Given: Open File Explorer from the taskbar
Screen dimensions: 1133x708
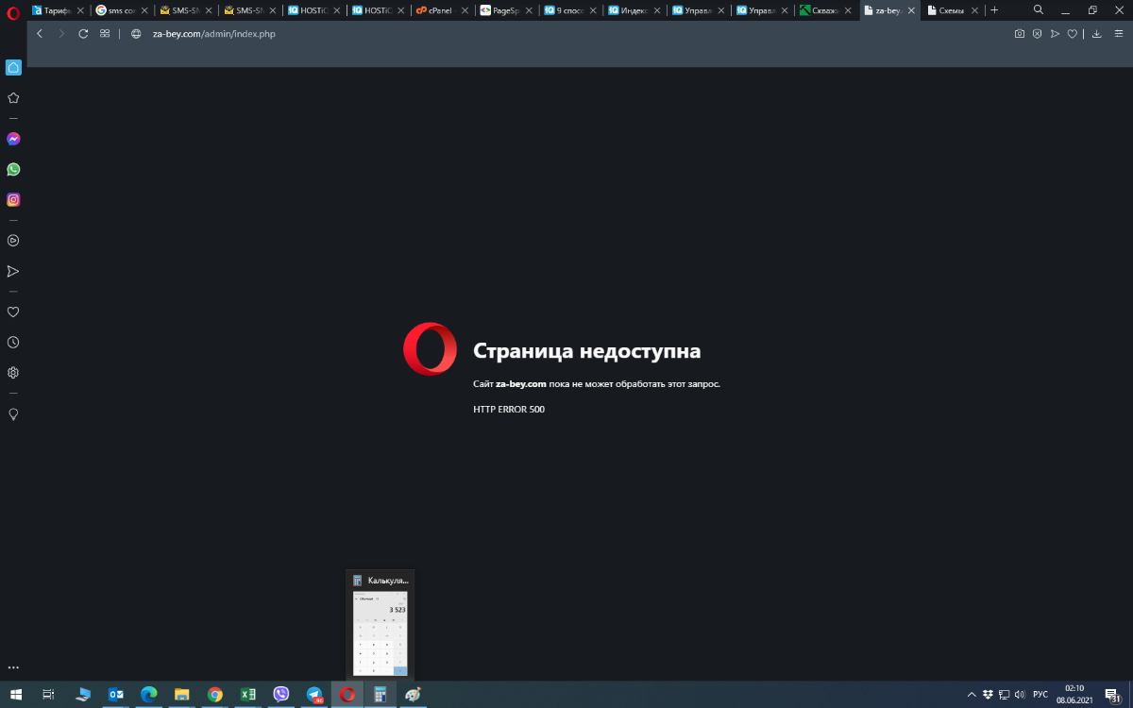Looking at the screenshot, I should pyautogui.click(x=182, y=694).
